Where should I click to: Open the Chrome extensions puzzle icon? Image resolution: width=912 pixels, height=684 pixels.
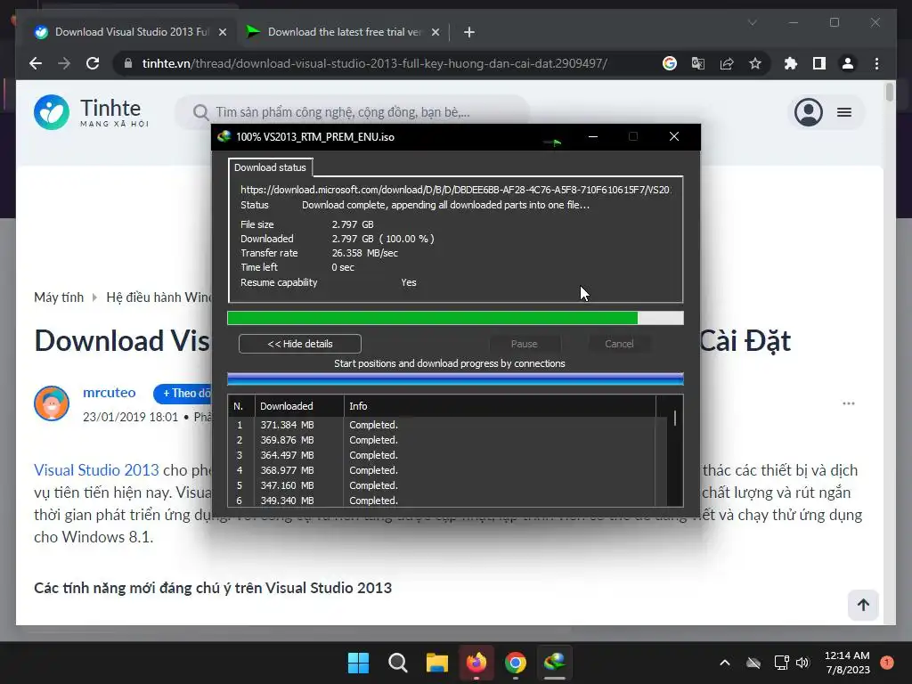point(791,63)
